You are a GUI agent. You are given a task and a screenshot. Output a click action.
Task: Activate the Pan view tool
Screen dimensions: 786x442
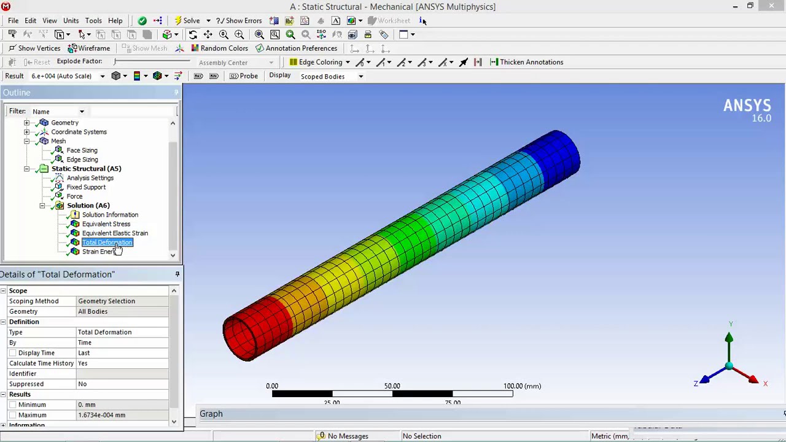pos(208,34)
